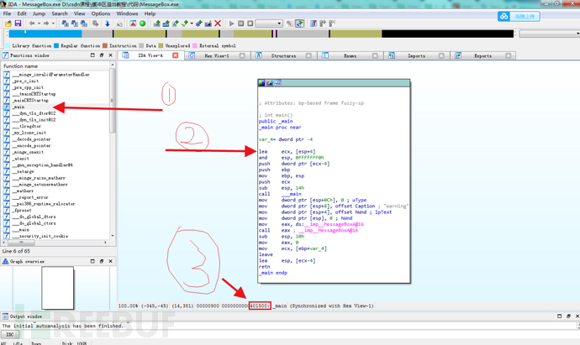Open the Help menu
The image size is (580, 345).
[150, 13]
